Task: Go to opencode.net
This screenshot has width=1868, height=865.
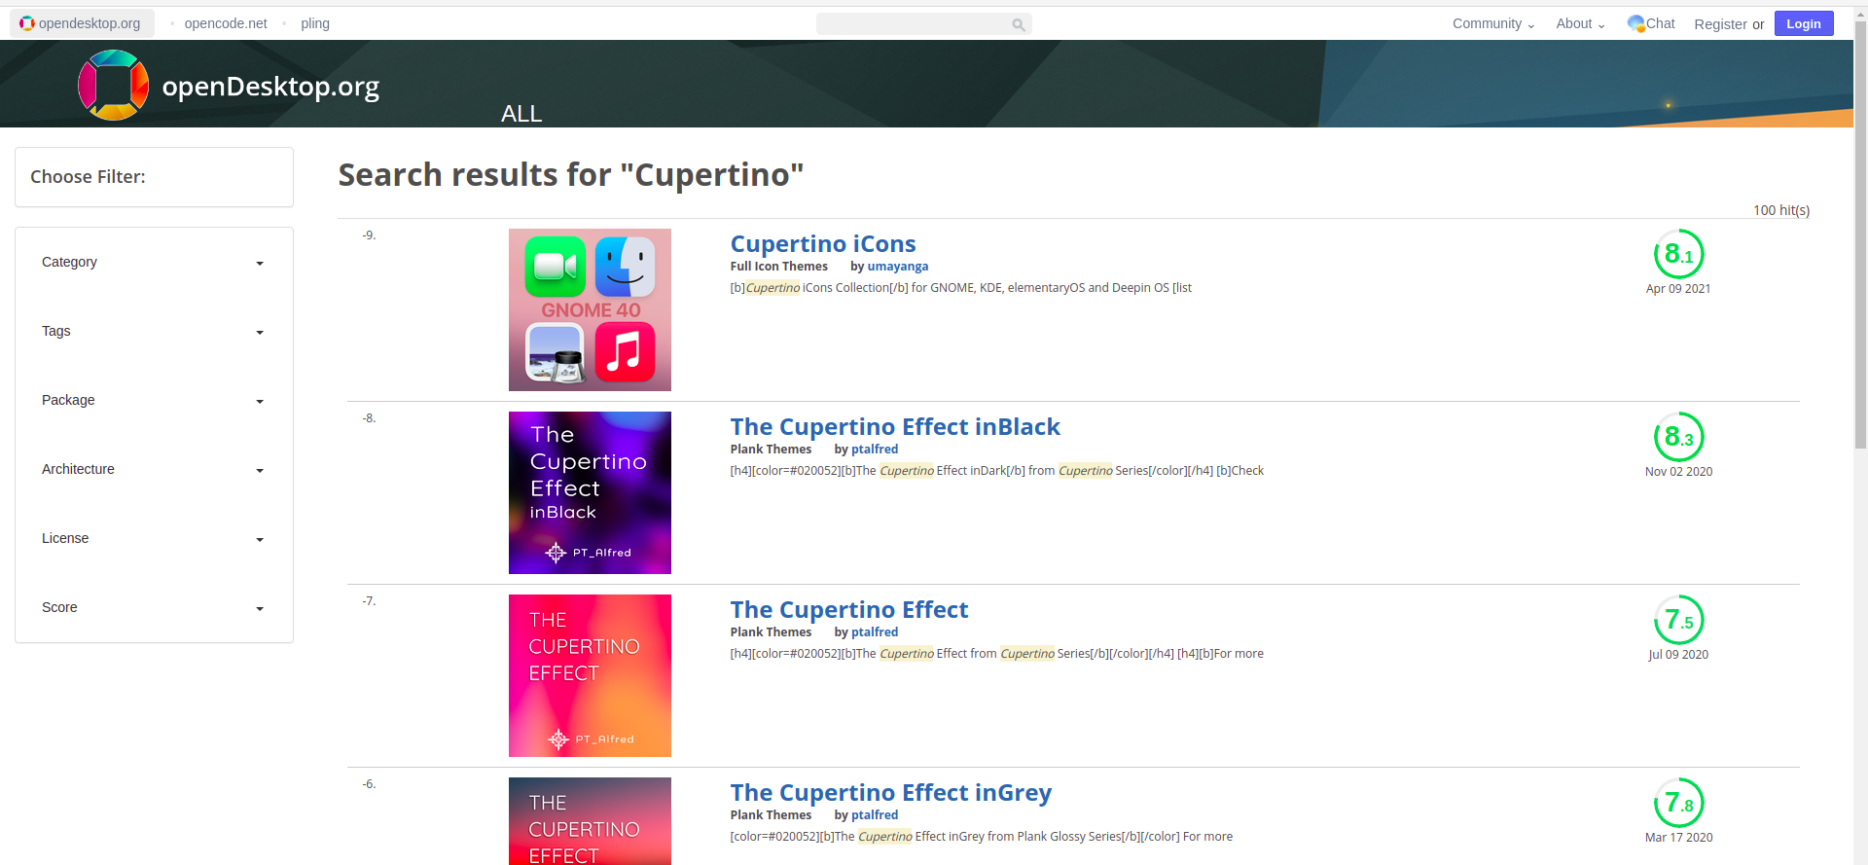Action: click(226, 23)
